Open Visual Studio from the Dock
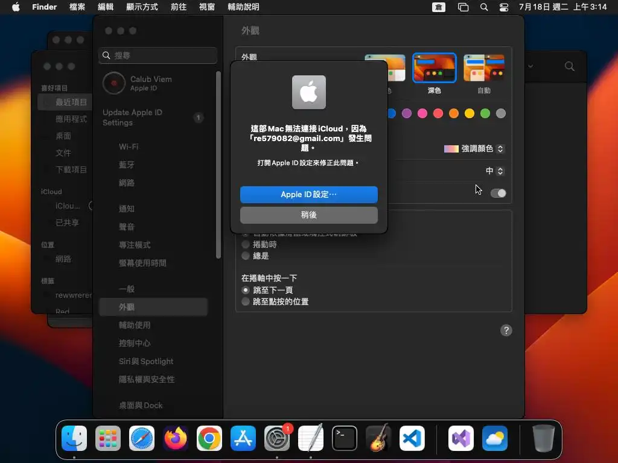This screenshot has height=463, width=618. tap(461, 438)
